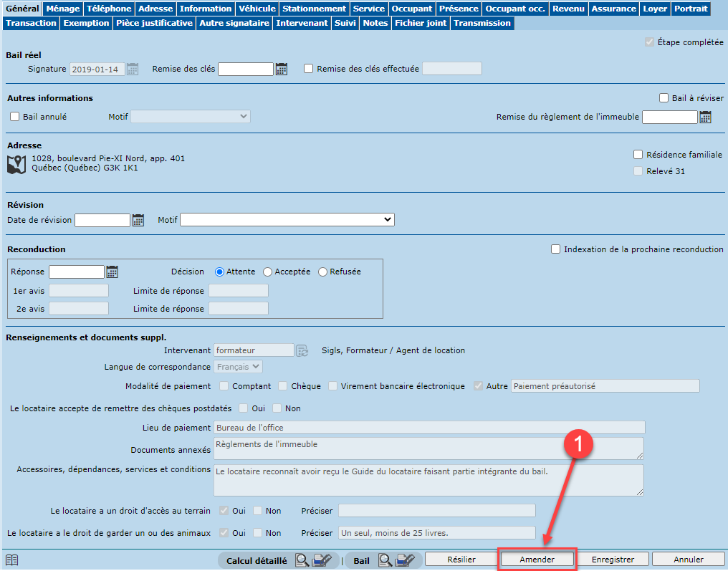Check the Résidence familiale box
The width and height of the screenshot is (728, 571).
click(638, 155)
